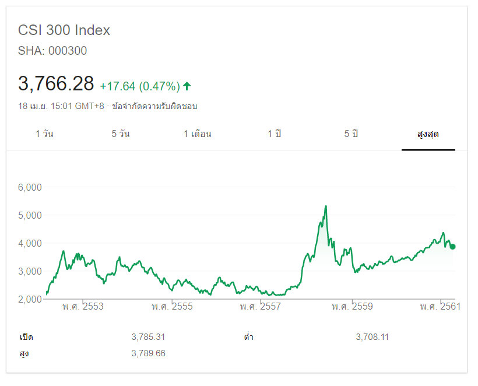478x386 pixels.
Task: Click the เปิด open value 3,785.31
Action: click(149, 337)
